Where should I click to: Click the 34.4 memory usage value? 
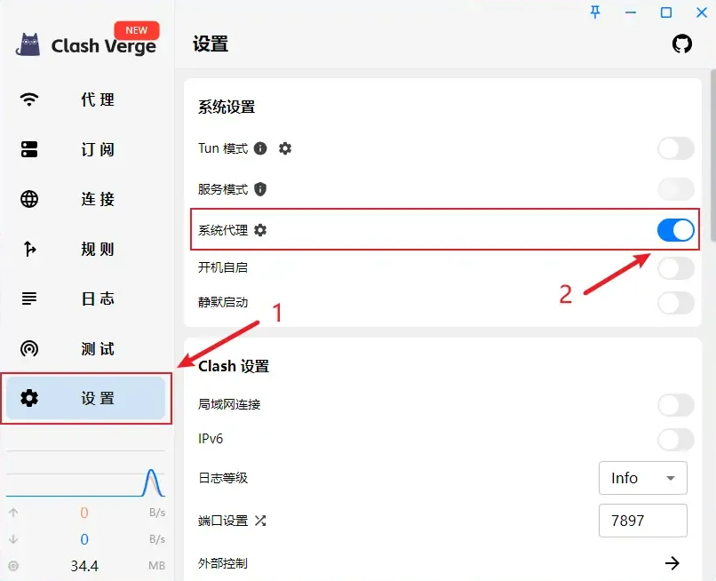[84, 566]
